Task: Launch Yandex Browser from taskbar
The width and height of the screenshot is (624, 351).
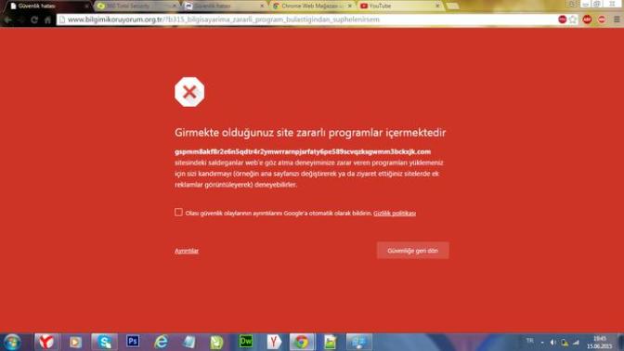Action: point(46,342)
